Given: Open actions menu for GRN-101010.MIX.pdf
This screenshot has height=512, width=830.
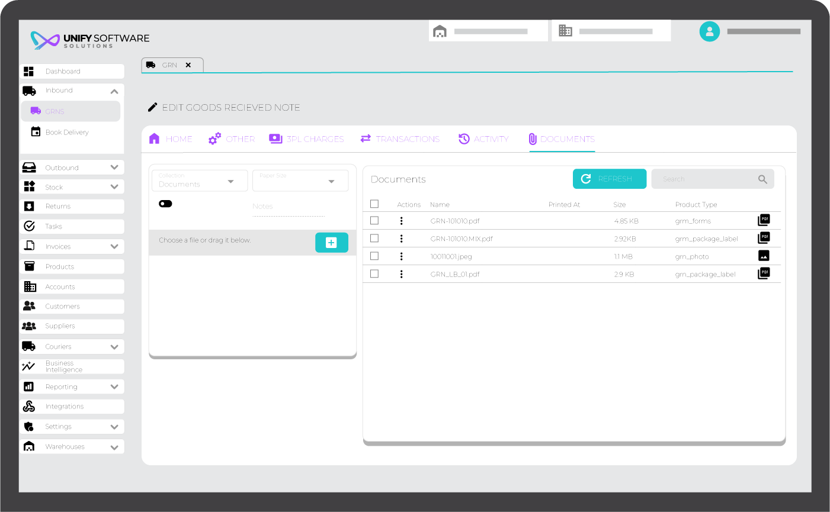Looking at the screenshot, I should [401, 239].
